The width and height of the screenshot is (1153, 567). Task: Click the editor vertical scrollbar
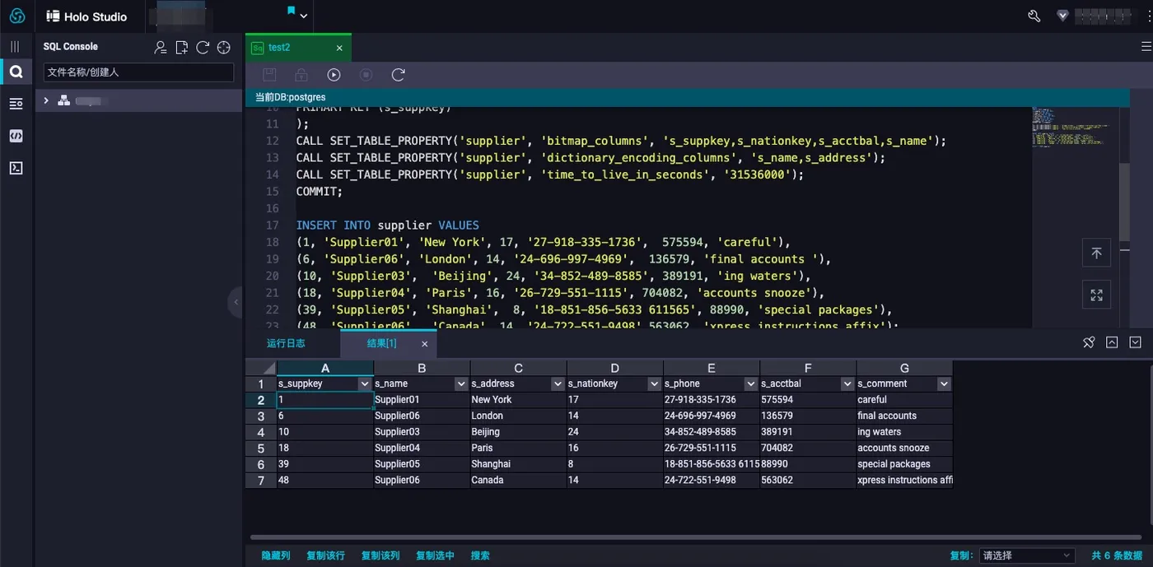(1124, 202)
